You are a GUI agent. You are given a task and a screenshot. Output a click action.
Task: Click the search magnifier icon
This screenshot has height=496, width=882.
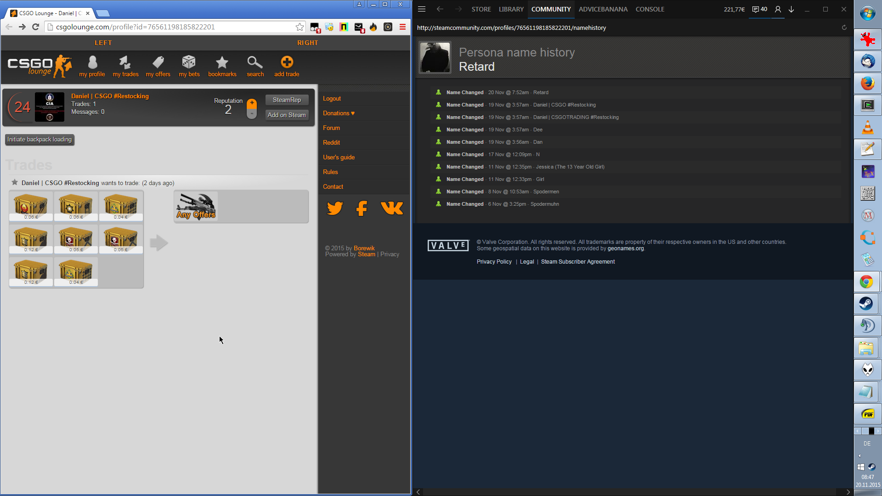(x=254, y=62)
